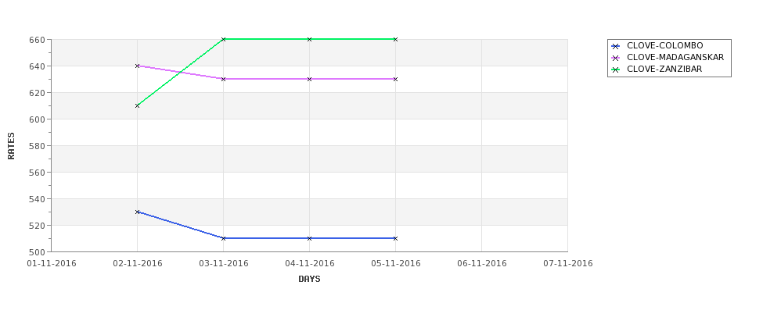Click the 06-11-2016 date axis label
Image resolution: width=763 pixels, height=335 pixels.
tap(482, 264)
